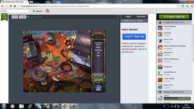Click the green Log In / Sign Up button

(174, 17)
